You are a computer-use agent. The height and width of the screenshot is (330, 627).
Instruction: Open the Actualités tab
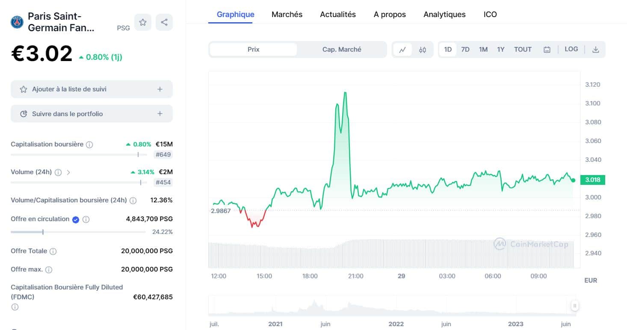pyautogui.click(x=338, y=15)
